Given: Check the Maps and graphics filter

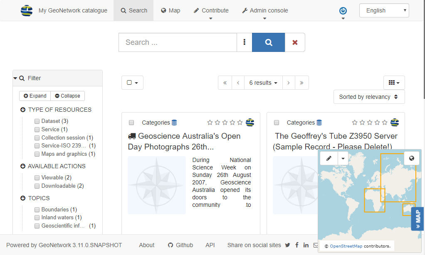Looking at the screenshot, I should [37, 154].
